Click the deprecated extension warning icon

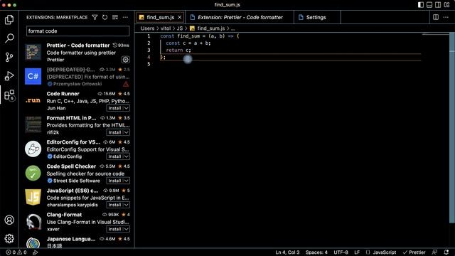tap(126, 84)
